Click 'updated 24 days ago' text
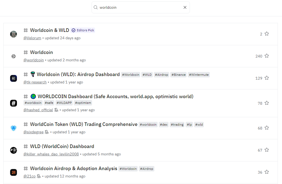This screenshot has width=282, height=184. tap(63, 38)
